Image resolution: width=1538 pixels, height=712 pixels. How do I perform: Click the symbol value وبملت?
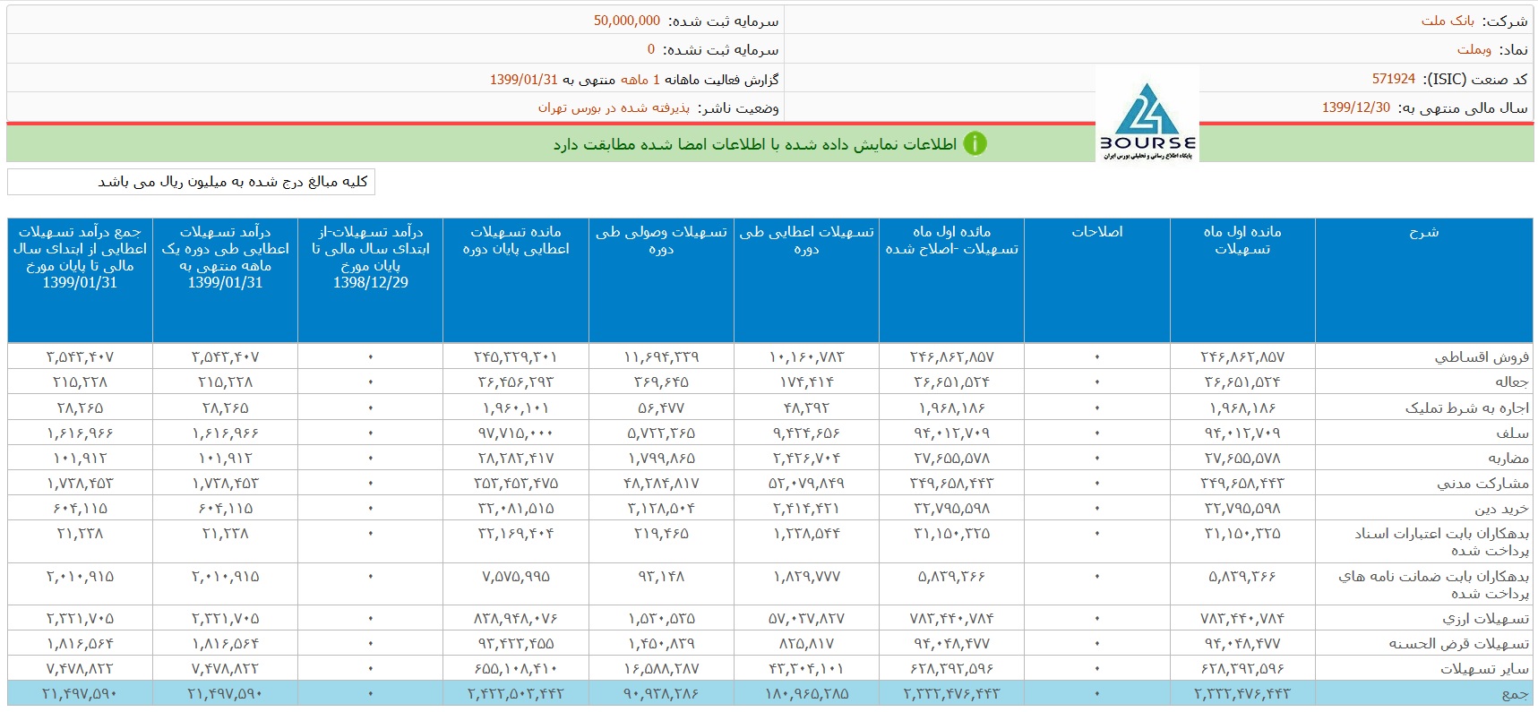click(1474, 50)
